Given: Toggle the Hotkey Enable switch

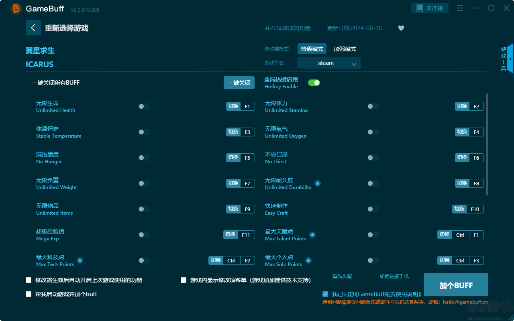Looking at the screenshot, I should pyautogui.click(x=314, y=83).
